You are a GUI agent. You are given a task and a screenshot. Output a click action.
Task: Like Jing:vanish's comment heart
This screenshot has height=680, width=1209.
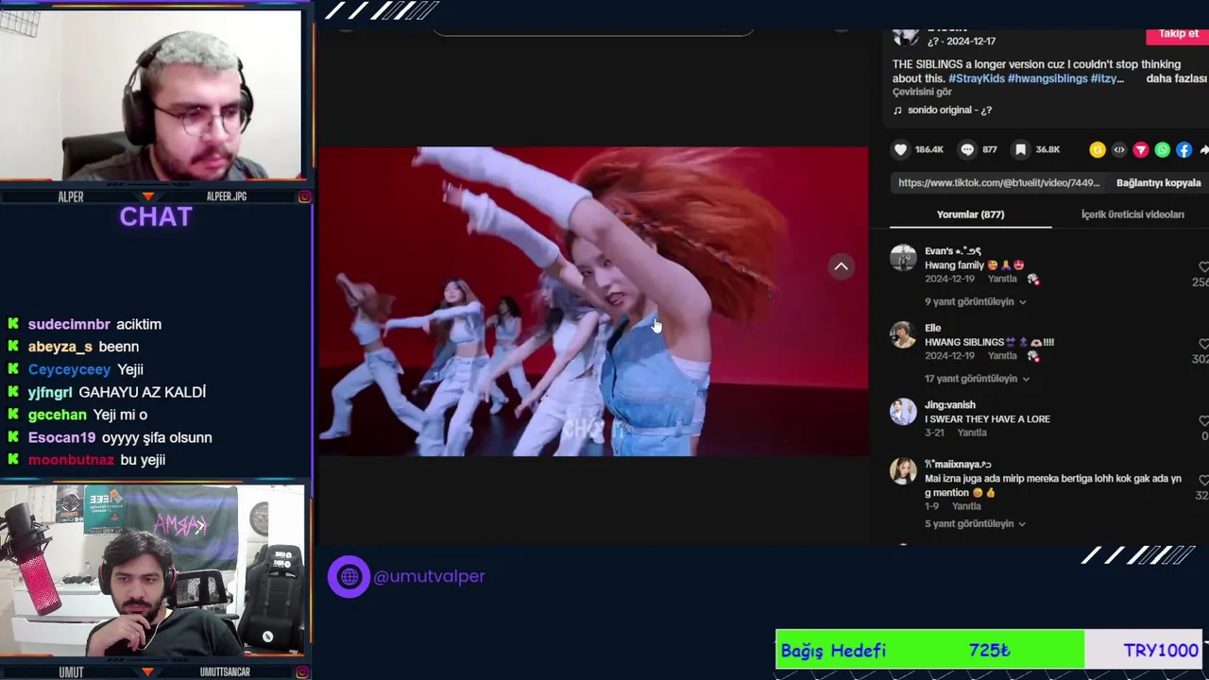[1203, 420]
